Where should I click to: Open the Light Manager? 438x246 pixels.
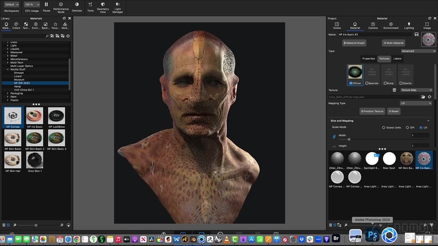(x=118, y=7)
